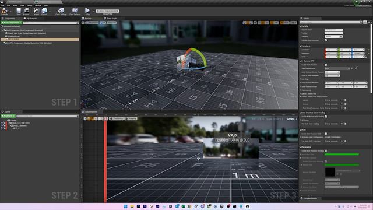The width and height of the screenshot is (373, 210).
Task: Click the Browse toolbar icon
Action: pos(26,11)
